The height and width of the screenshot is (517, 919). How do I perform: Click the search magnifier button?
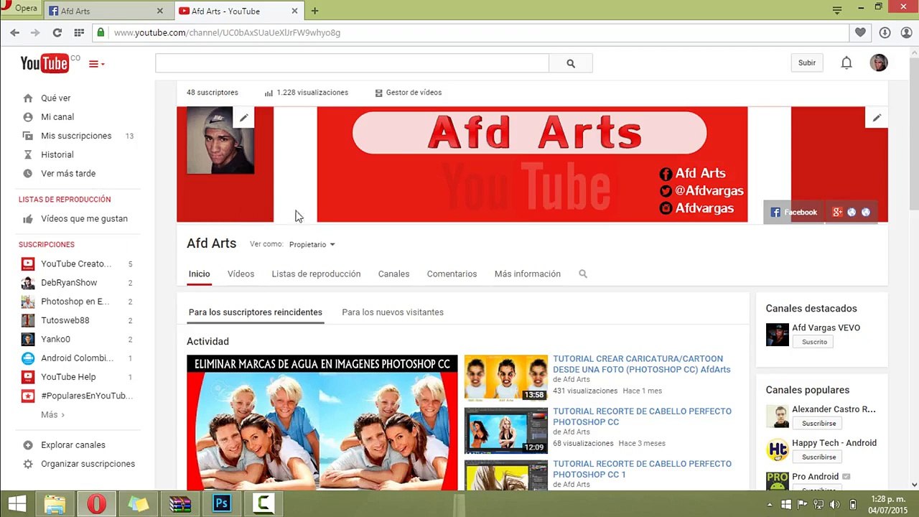[571, 63]
